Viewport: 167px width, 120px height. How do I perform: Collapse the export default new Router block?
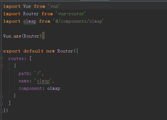point(1,51)
